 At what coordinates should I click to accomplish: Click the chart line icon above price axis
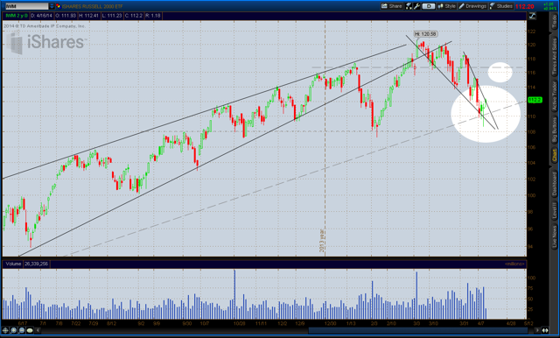pyautogui.click(x=532, y=16)
